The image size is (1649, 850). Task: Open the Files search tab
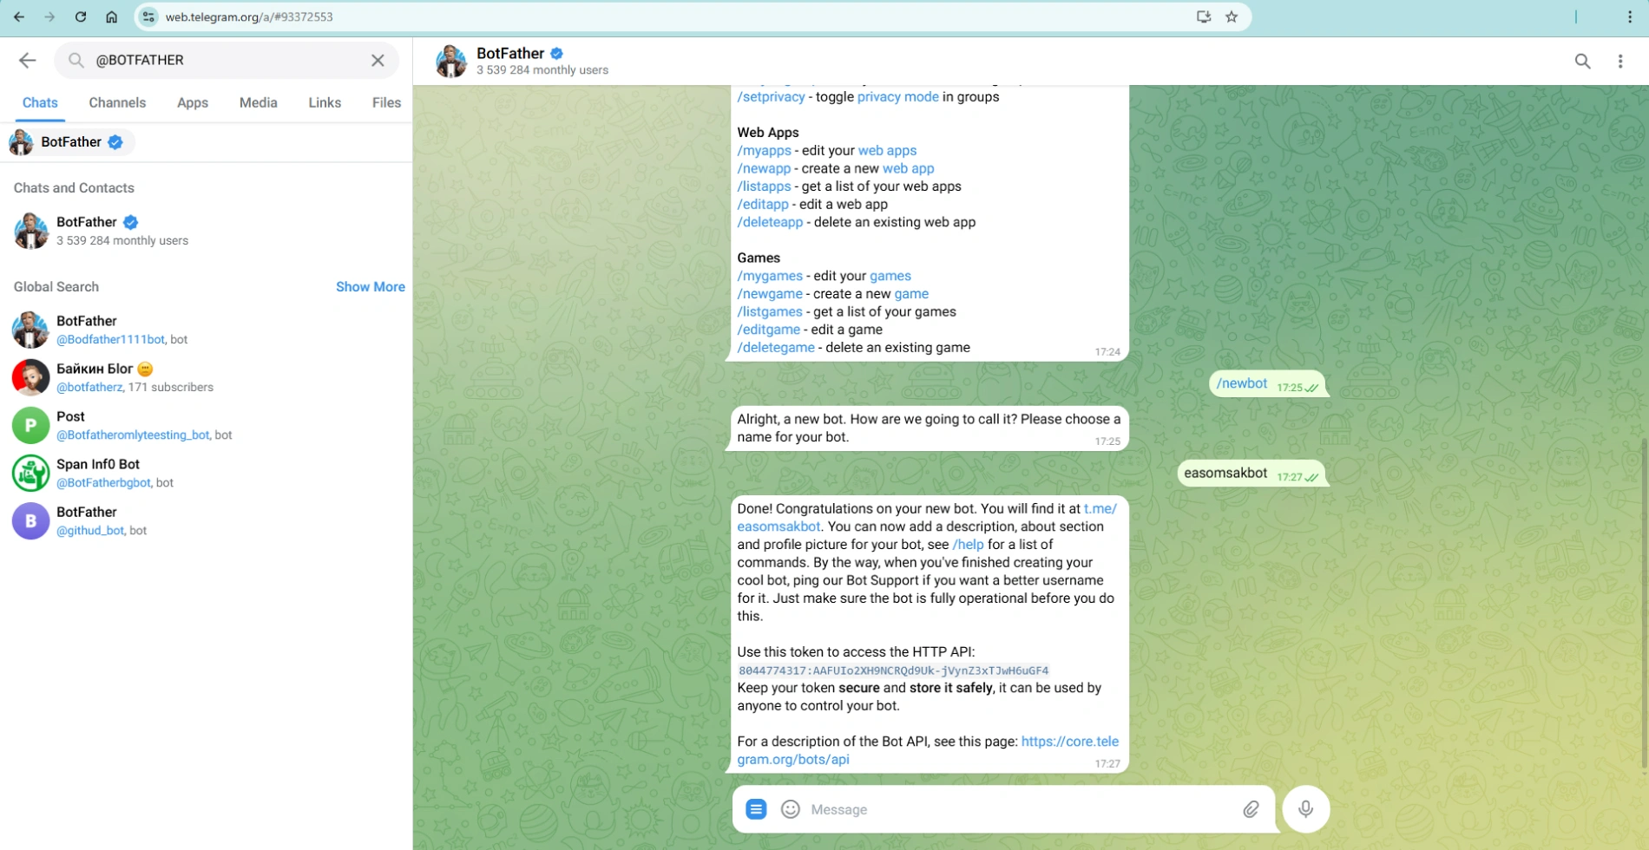(386, 102)
